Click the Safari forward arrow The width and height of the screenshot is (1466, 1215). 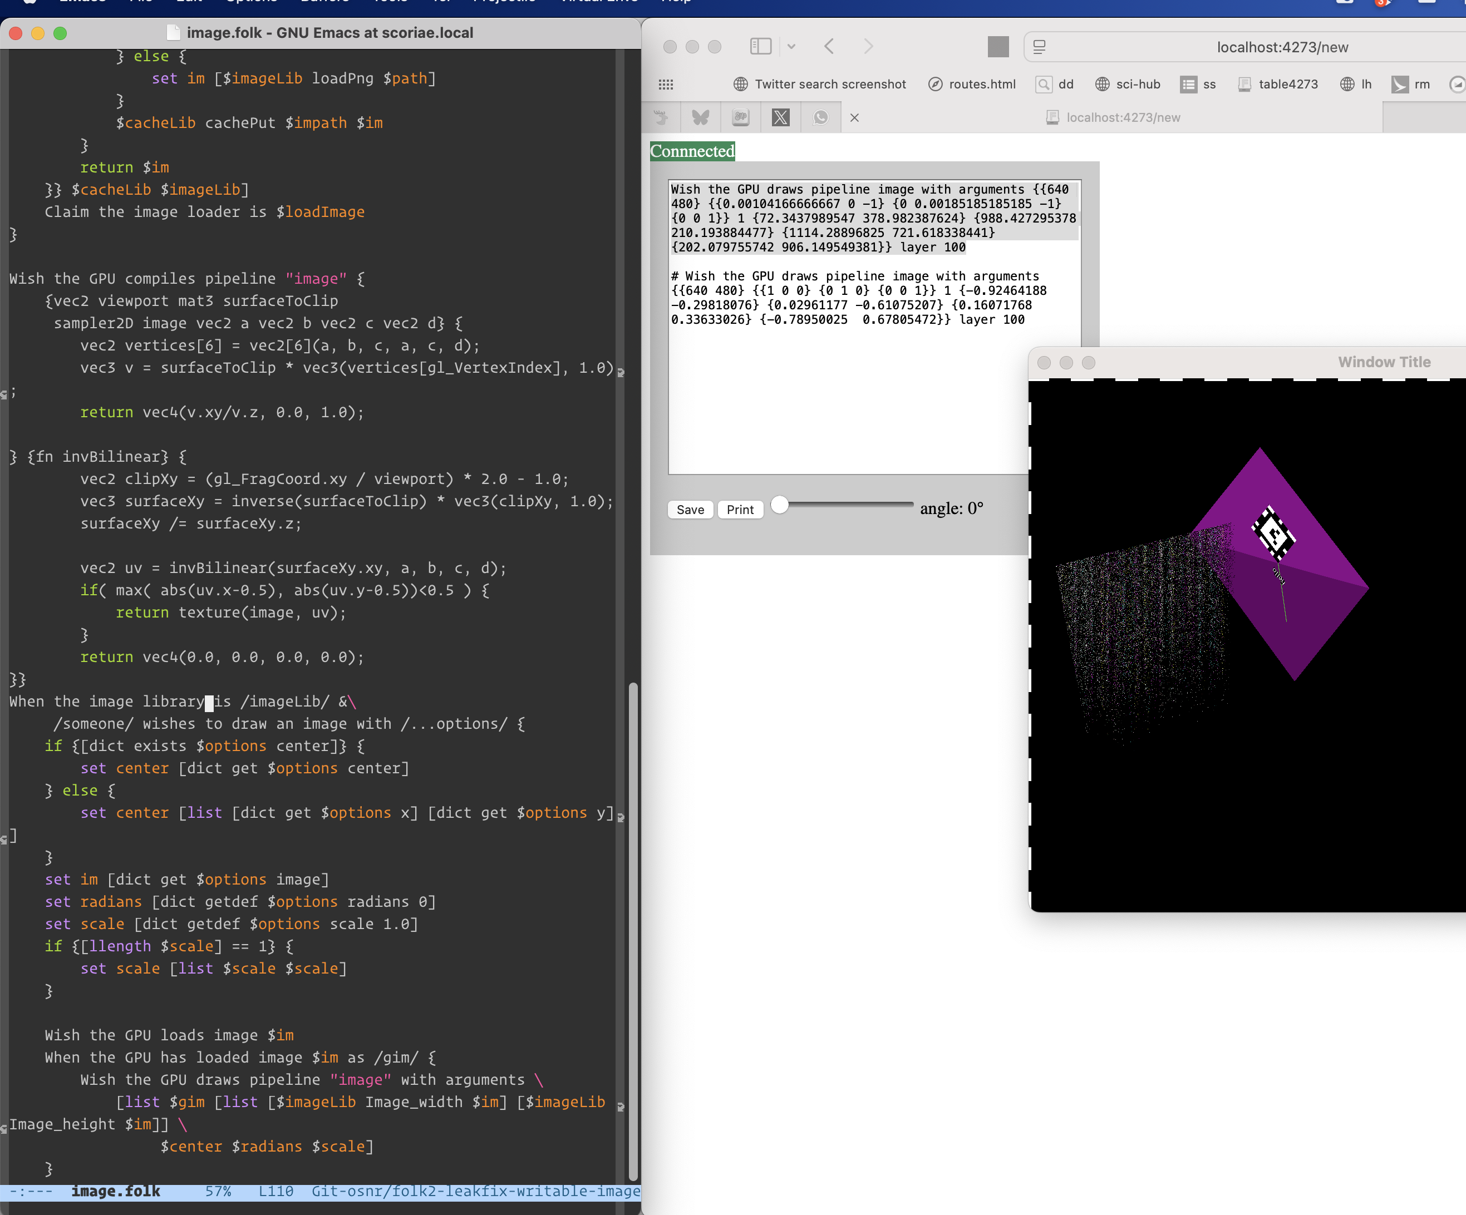(868, 47)
